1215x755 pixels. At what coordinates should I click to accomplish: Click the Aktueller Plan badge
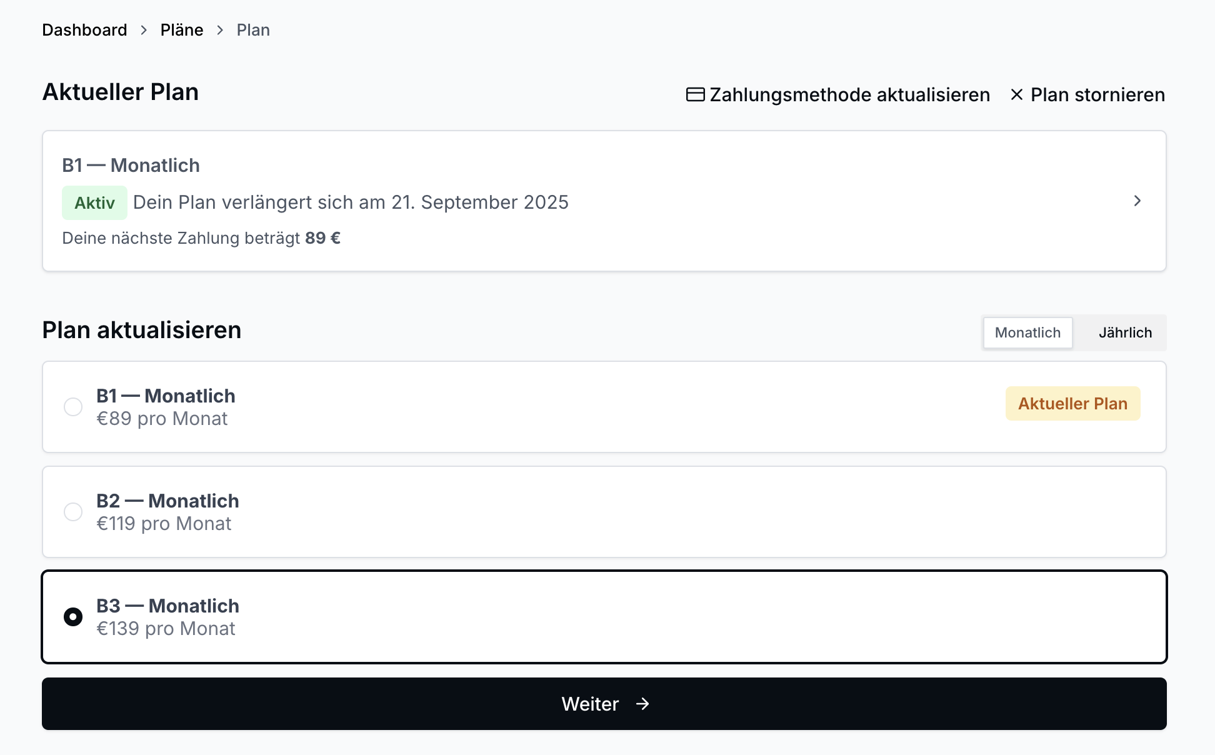pyautogui.click(x=1072, y=404)
